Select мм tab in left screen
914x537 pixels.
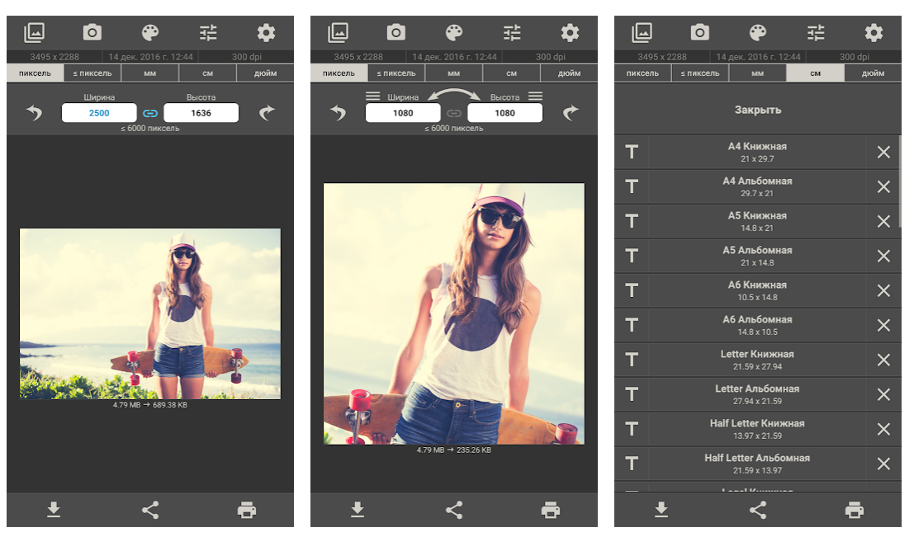[x=149, y=73]
